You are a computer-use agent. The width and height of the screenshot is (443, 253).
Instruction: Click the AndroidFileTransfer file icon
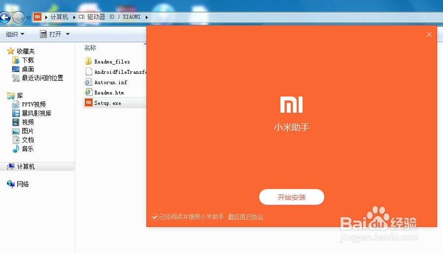coord(89,71)
